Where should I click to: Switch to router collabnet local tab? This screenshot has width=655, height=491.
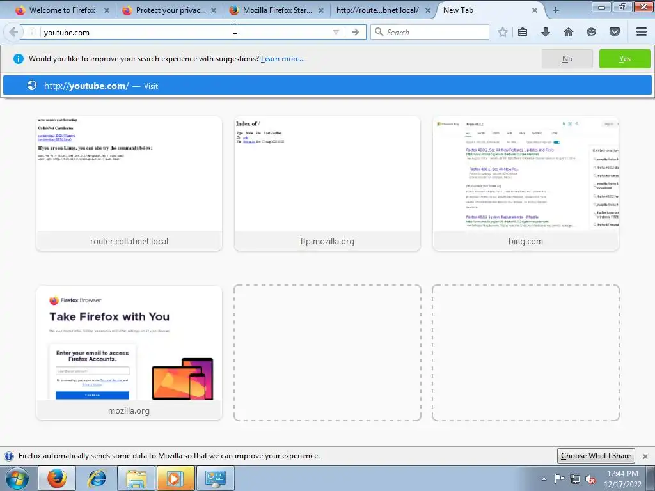[x=377, y=10]
